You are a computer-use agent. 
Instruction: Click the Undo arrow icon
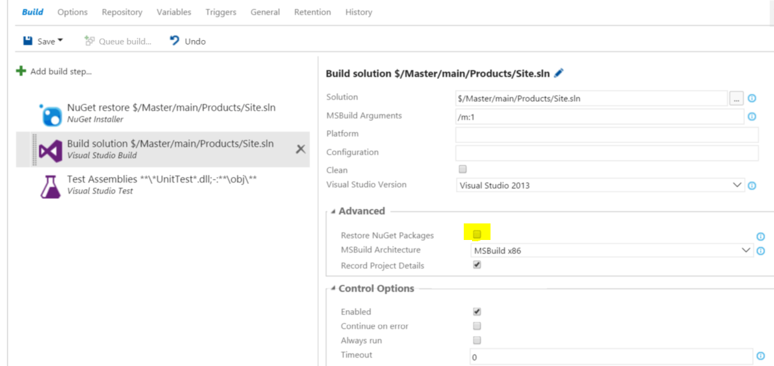[175, 41]
